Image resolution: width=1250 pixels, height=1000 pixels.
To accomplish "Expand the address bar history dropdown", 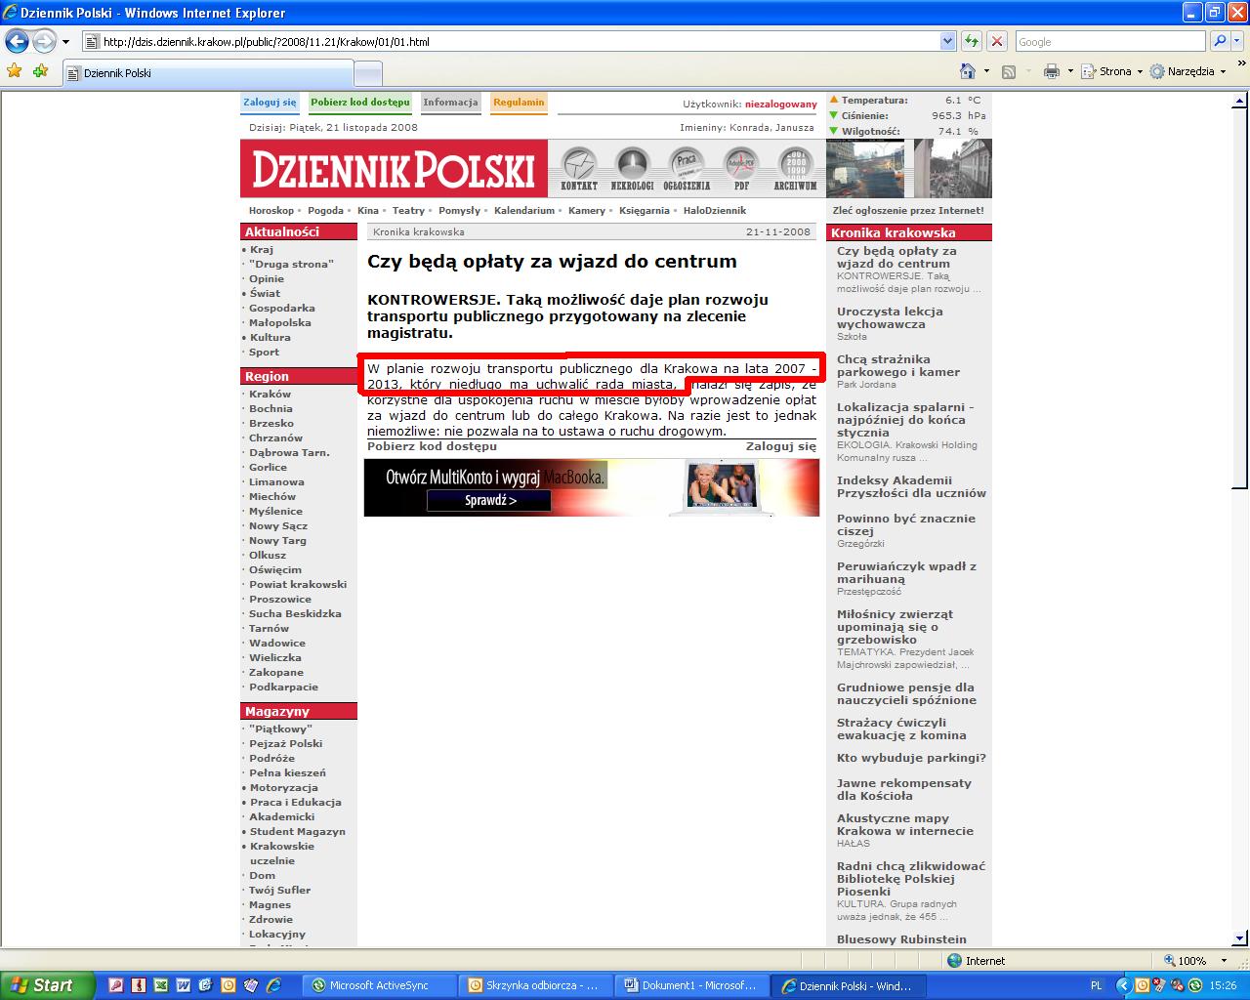I will tap(947, 41).
